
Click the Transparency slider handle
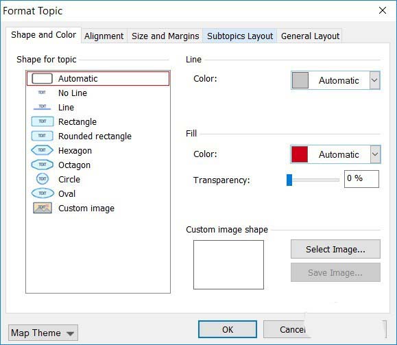[289, 180]
